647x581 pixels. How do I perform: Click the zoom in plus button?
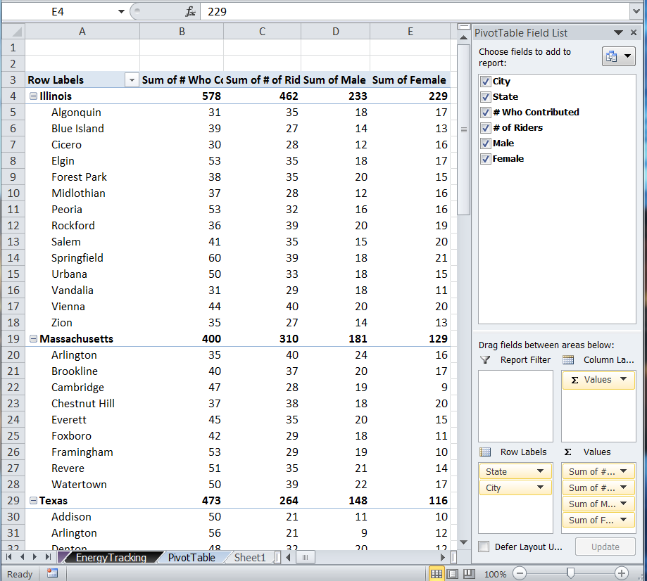pyautogui.click(x=621, y=573)
